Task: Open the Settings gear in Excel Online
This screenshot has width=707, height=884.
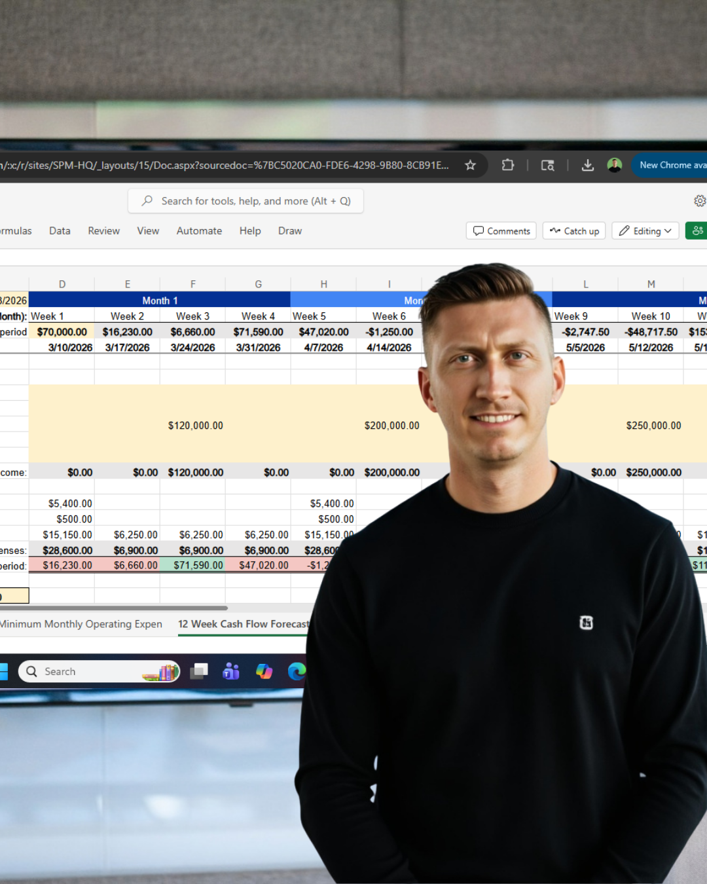Action: (x=700, y=201)
